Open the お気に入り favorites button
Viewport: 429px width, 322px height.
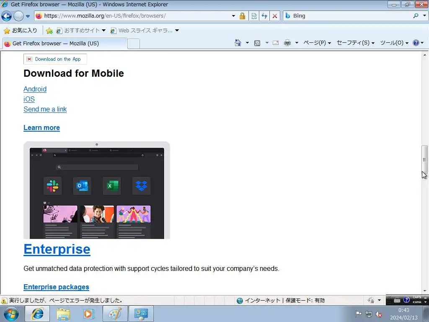(x=20, y=30)
